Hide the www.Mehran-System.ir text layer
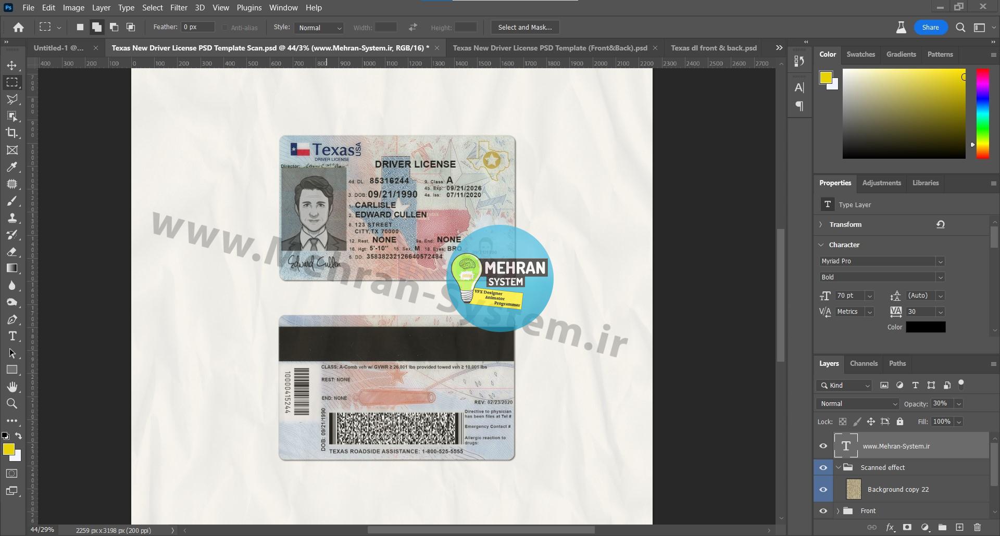Viewport: 1000px width, 536px height. coord(823,446)
